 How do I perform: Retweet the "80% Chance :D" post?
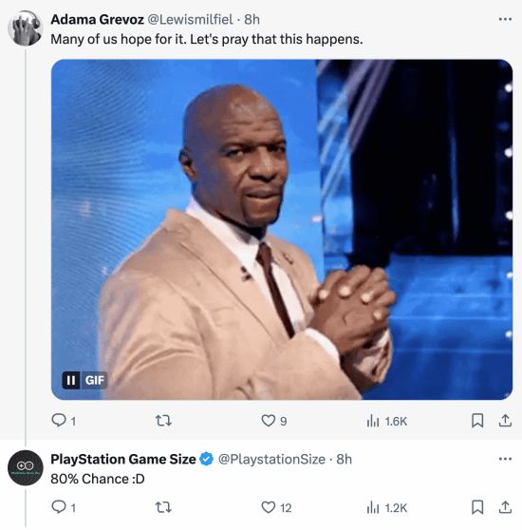[x=163, y=507]
